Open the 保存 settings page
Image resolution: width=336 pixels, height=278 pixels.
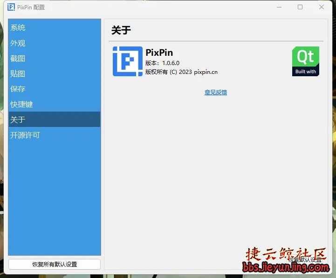[54, 89]
